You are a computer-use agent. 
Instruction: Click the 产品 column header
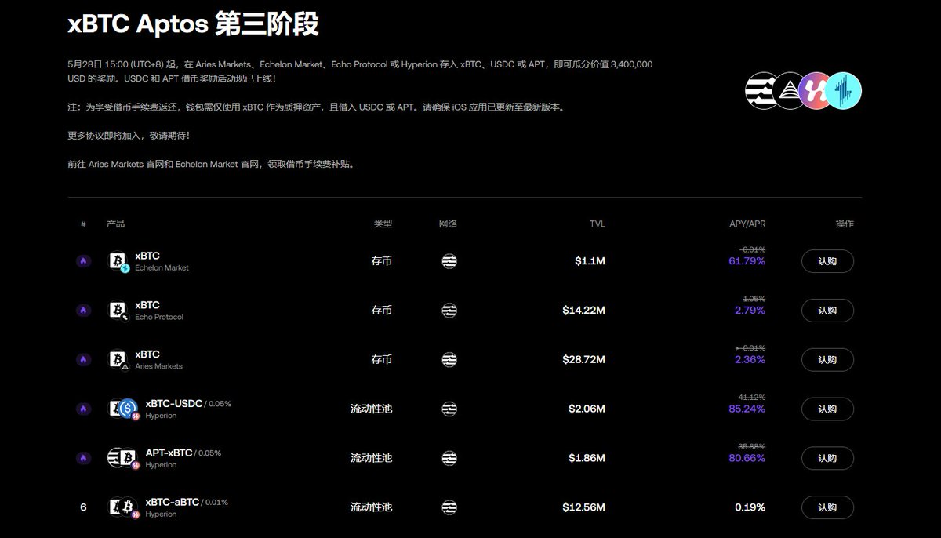[x=115, y=224]
